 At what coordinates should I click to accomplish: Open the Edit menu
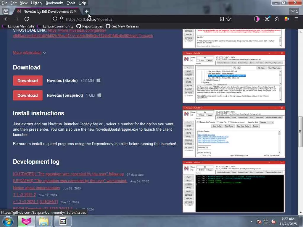pos(13,3)
